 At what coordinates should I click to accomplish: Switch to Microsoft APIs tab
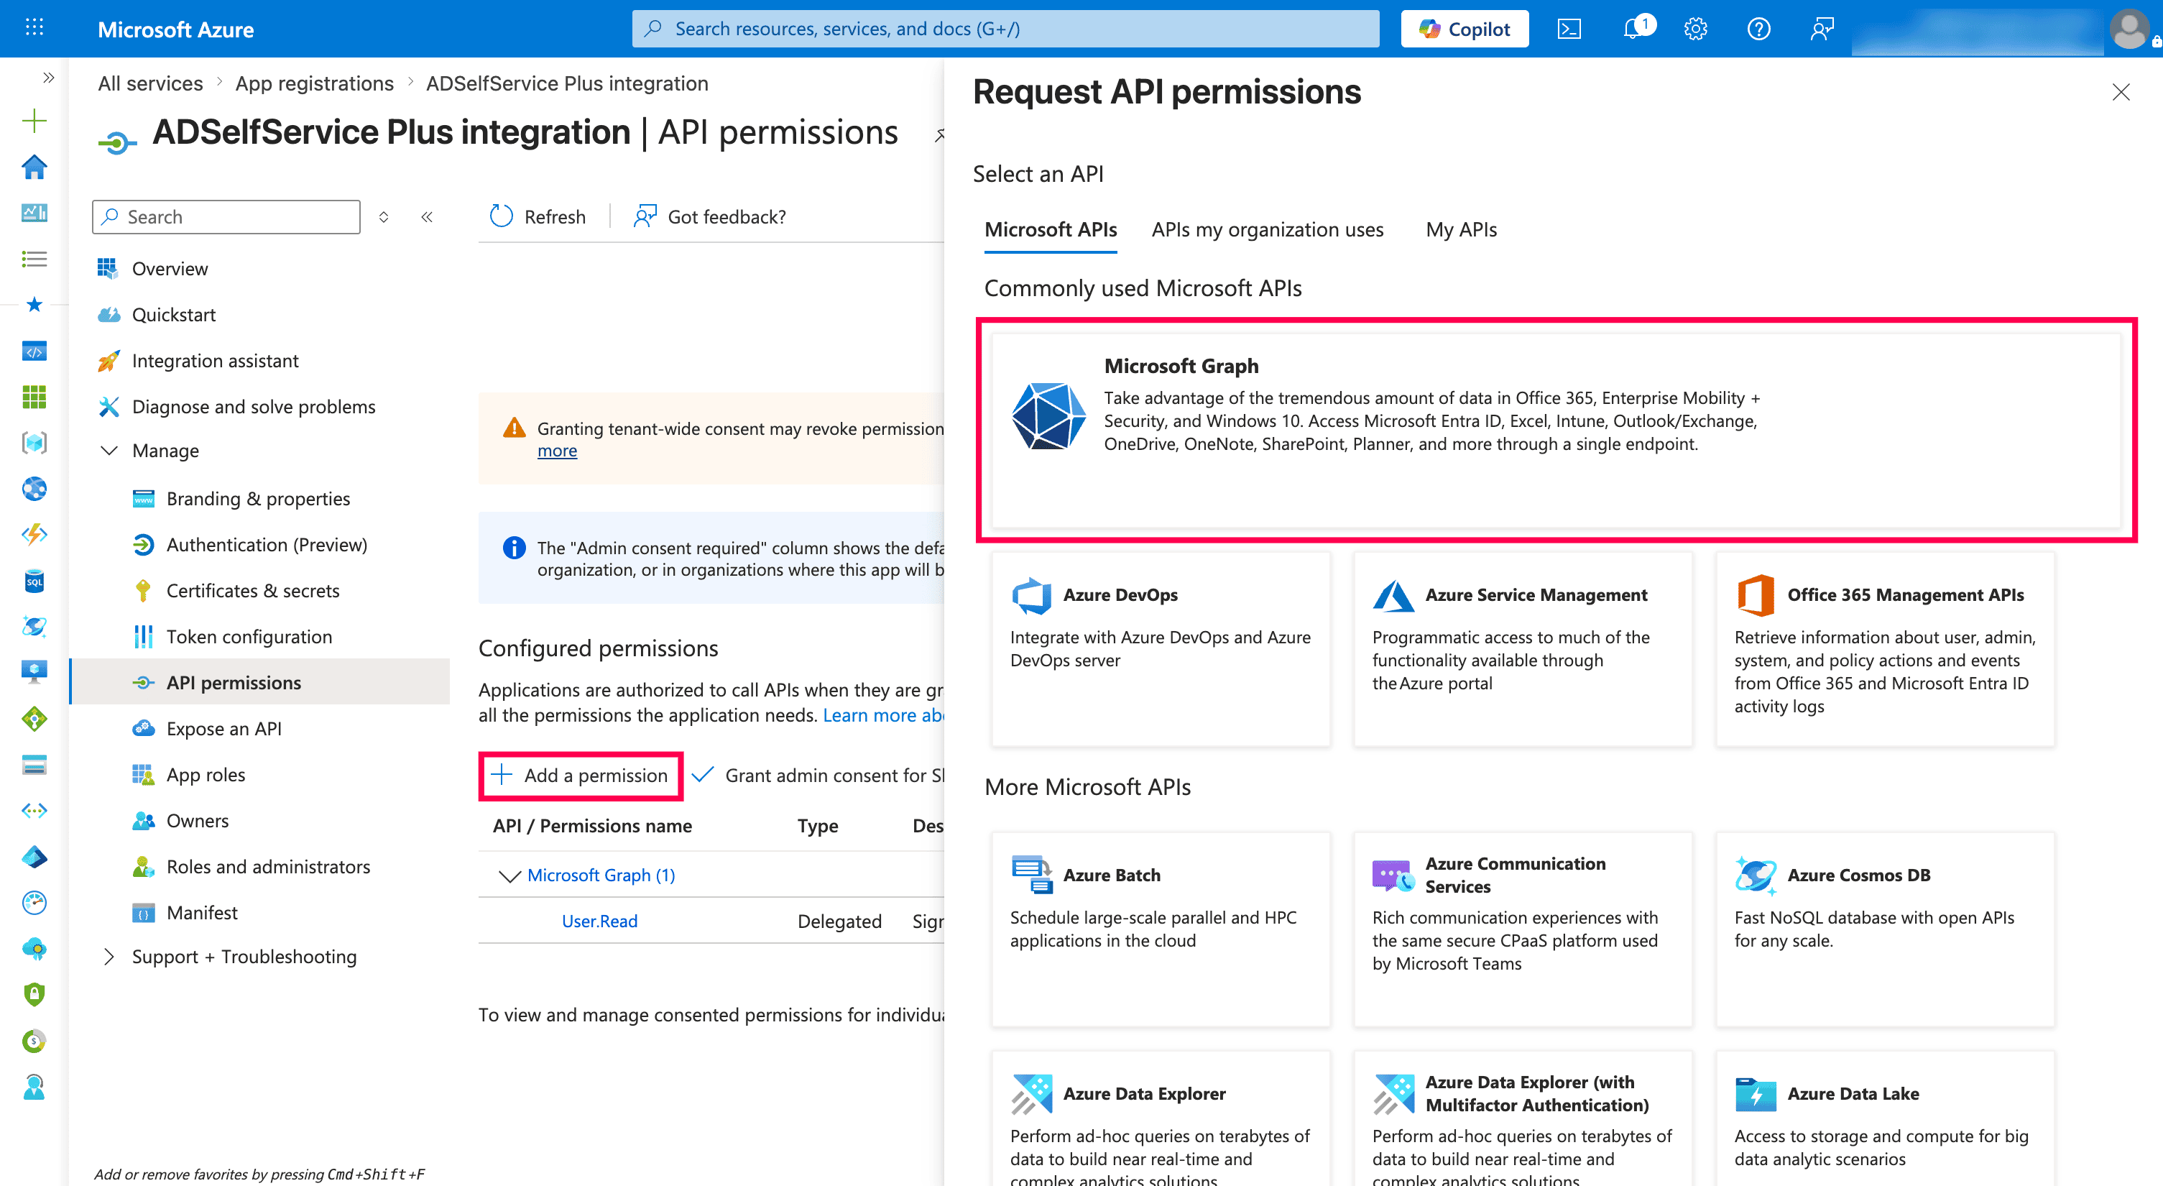pyautogui.click(x=1051, y=229)
